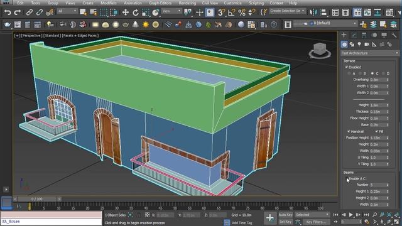Switch to Modify command panel tab
This screenshot has width=402, height=226.
coord(354,35)
